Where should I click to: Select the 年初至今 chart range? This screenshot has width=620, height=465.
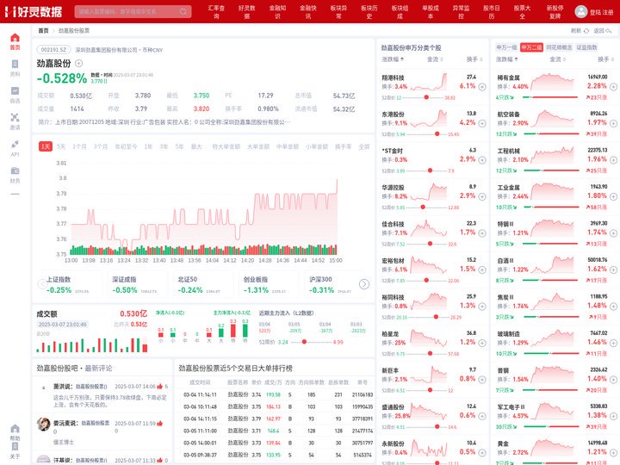click(x=126, y=146)
